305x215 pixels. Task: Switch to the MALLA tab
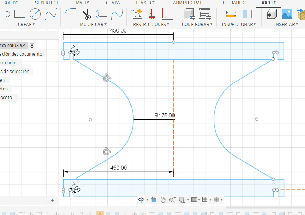coord(83,3)
